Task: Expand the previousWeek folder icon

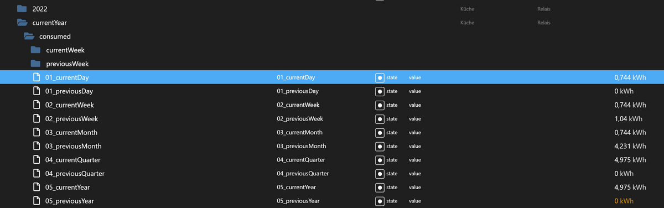Action: pos(36,64)
